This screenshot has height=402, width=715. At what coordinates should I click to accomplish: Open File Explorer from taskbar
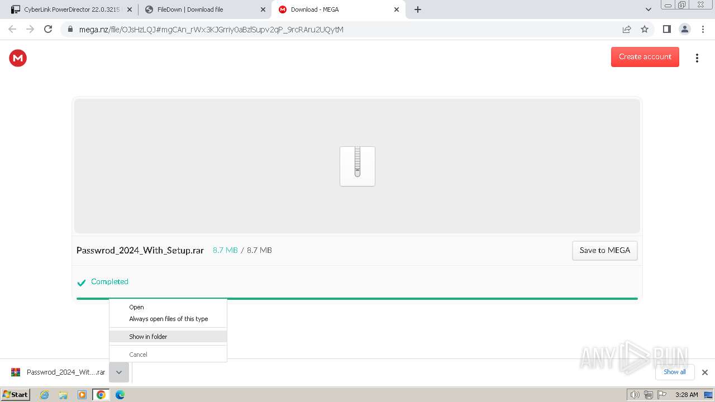63,395
